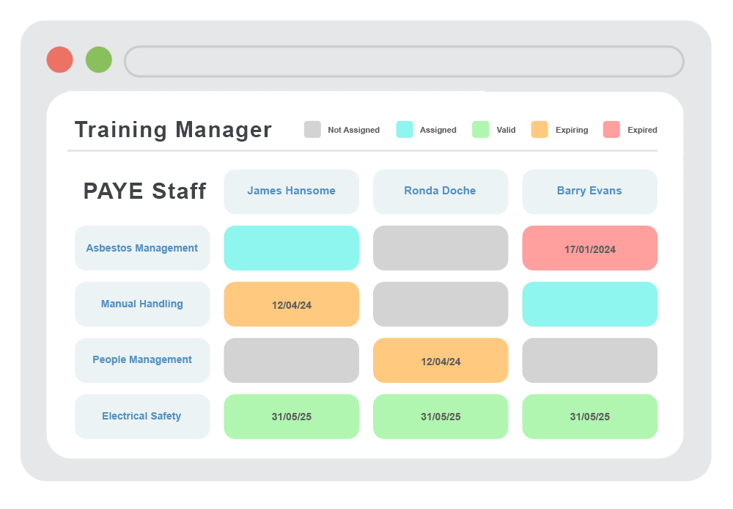Image resolution: width=733 pixels, height=509 pixels.
Task: Expand the Electrical Safety course row
Action: click(x=142, y=416)
